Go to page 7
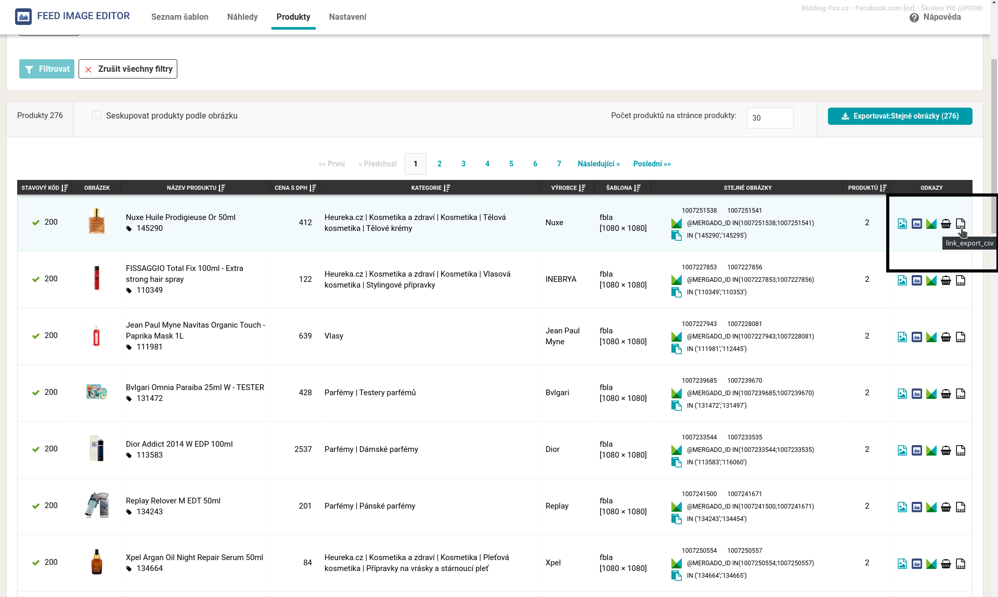Screen dimensions: 998x597 click(559, 164)
